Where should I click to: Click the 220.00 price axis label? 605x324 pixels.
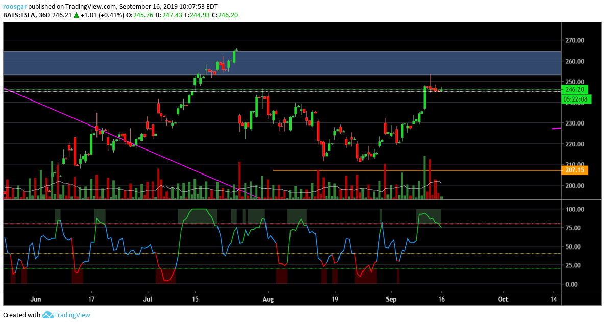coord(574,144)
